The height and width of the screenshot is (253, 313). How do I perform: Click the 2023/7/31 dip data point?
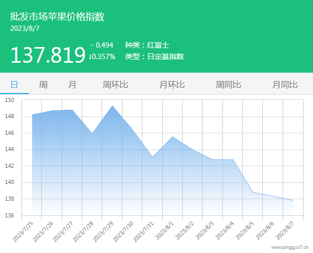152,157
